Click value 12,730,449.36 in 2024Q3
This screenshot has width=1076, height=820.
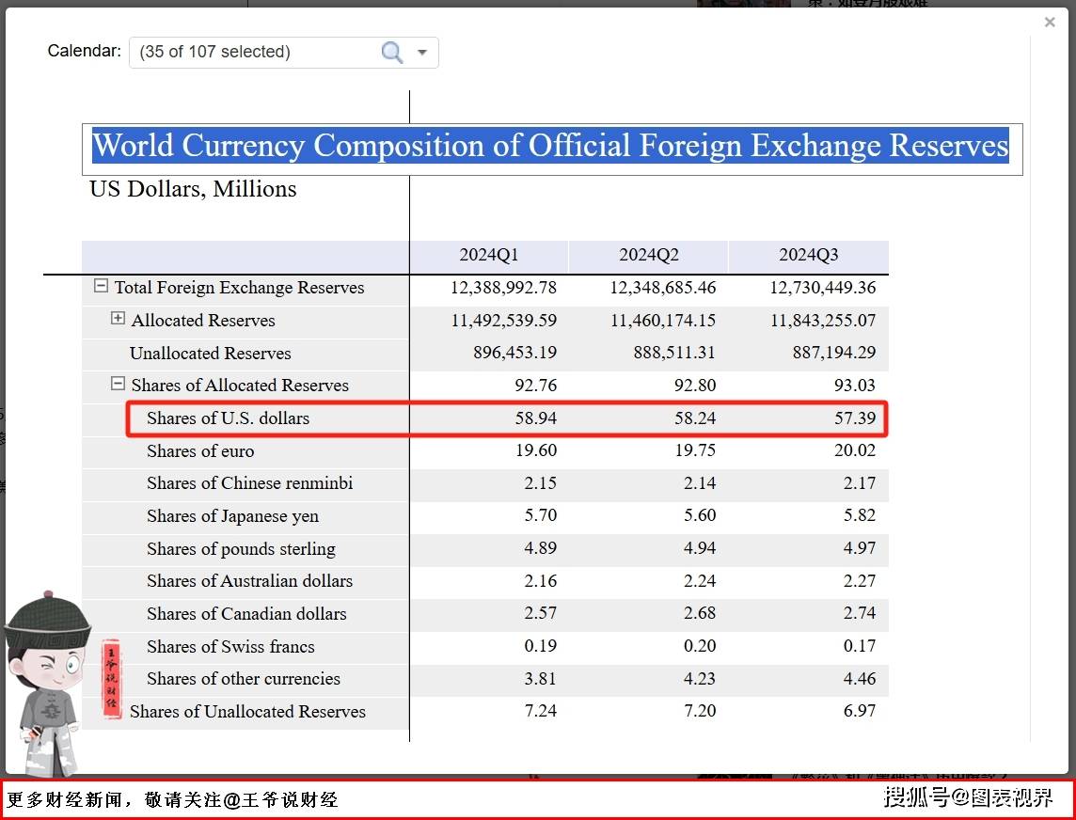[823, 288]
